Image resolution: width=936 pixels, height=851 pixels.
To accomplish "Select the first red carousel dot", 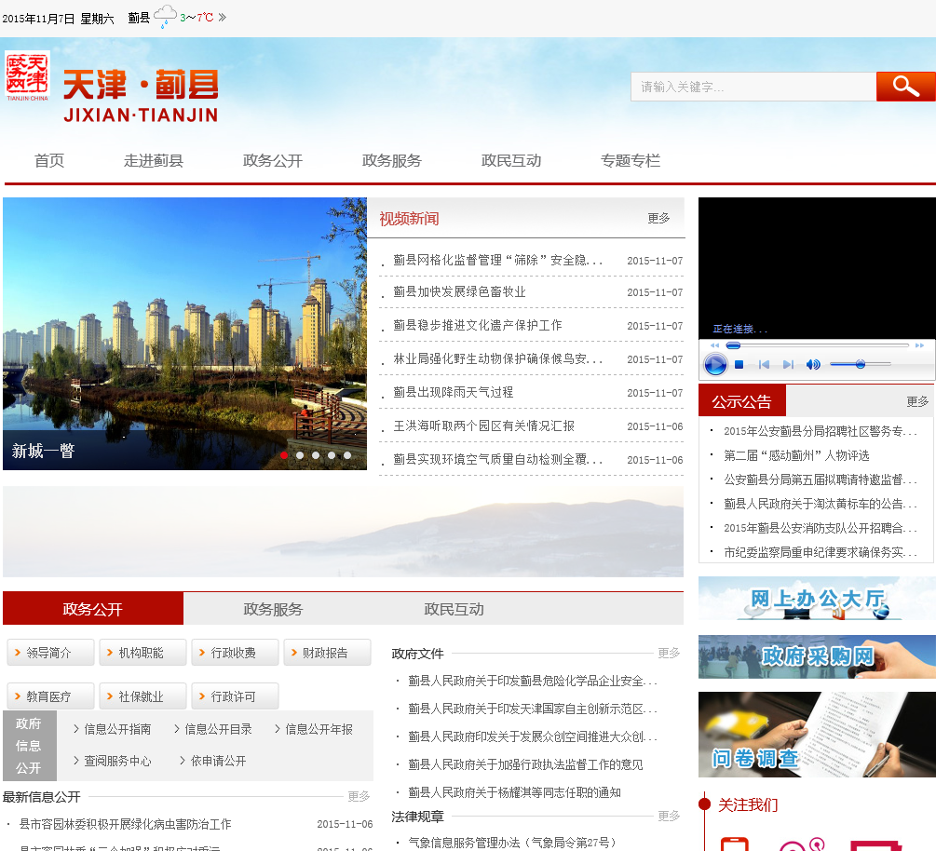I will point(284,455).
